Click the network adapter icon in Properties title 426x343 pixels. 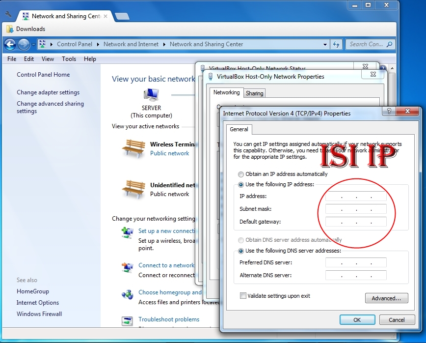(210, 77)
